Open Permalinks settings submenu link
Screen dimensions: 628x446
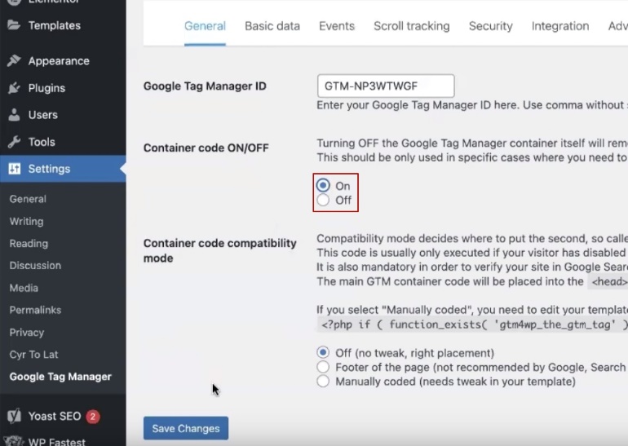[x=35, y=310]
